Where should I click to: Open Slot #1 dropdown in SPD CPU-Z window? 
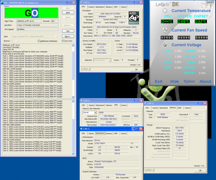click(x=95, y=113)
